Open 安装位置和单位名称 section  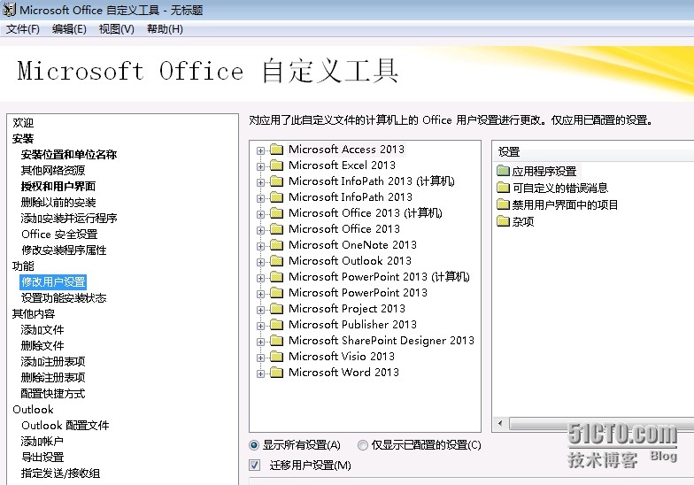tap(69, 154)
